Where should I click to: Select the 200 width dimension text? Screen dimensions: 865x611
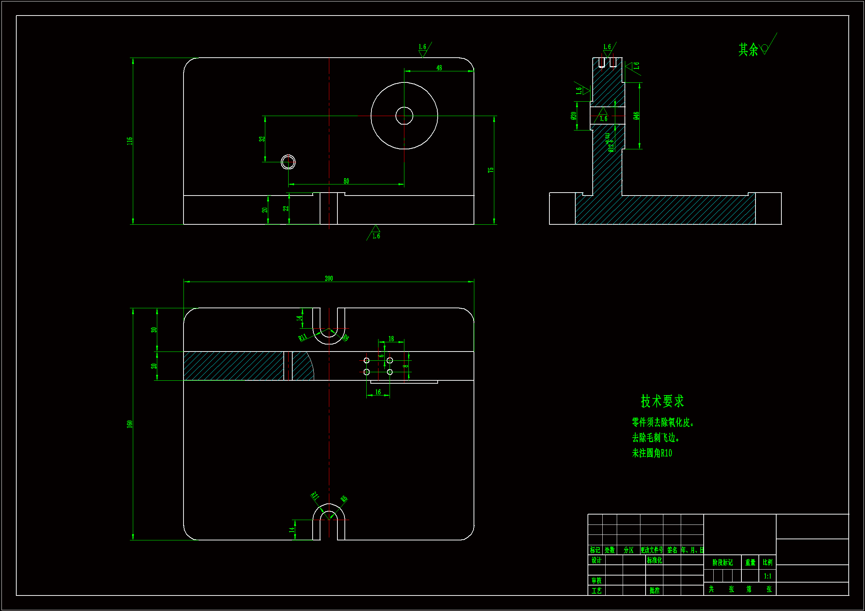[329, 279]
